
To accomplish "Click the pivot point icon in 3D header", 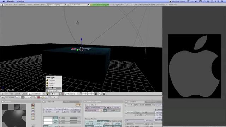I will 52,94.
